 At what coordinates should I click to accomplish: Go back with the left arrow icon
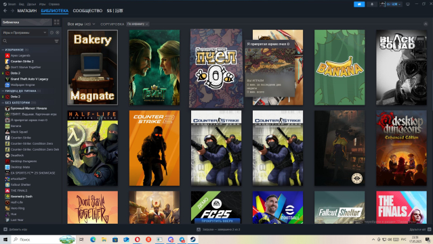(5, 11)
